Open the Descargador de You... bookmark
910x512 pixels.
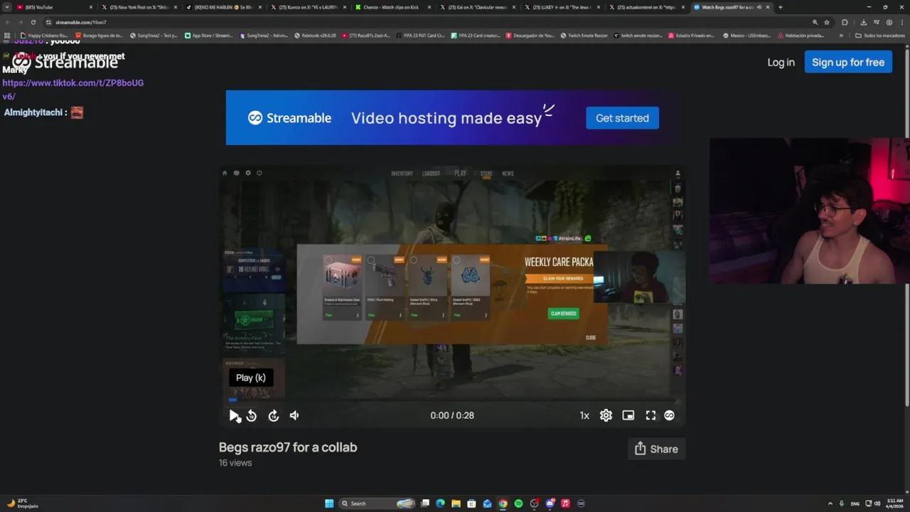click(530, 35)
